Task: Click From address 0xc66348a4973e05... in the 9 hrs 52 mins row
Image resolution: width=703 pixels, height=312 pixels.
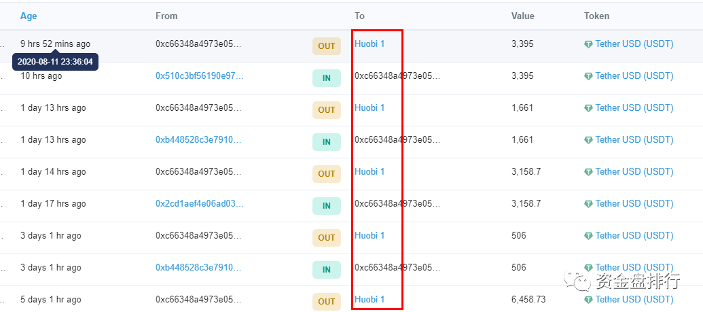Action: pyautogui.click(x=198, y=44)
